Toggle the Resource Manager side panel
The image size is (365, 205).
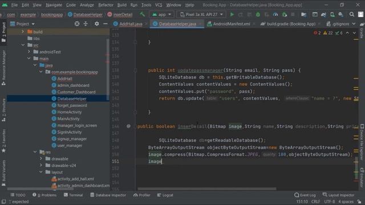click(x=3, y=67)
